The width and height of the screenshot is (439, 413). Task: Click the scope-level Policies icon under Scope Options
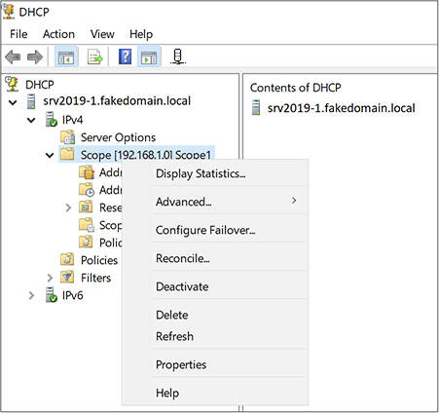coord(86,242)
